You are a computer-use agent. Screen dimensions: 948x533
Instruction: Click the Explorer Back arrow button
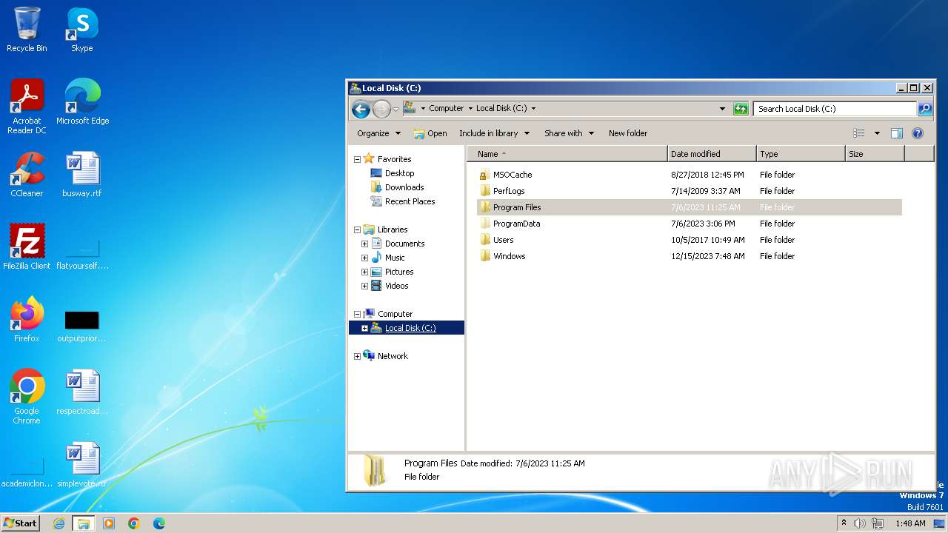(361, 109)
